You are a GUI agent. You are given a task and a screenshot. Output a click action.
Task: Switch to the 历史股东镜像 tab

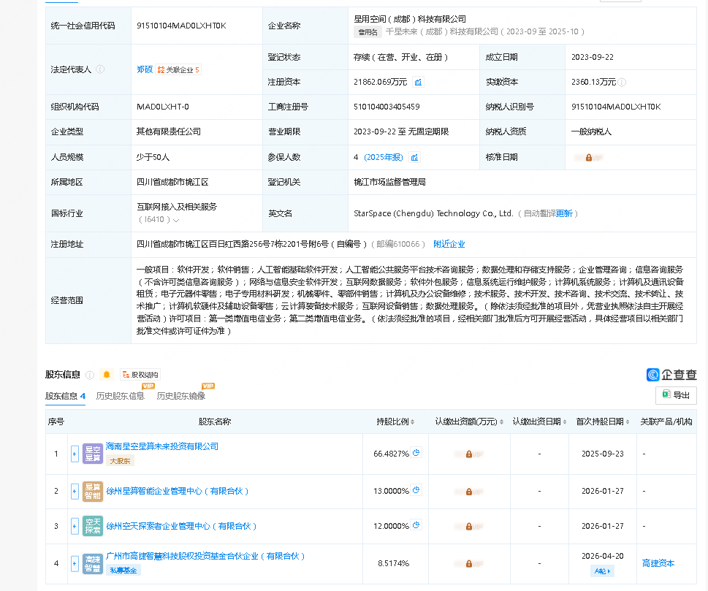tap(180, 396)
